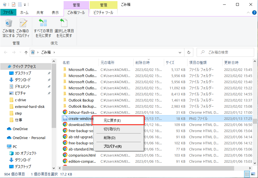Go forward with the right arrow
The height and width of the screenshot is (178, 258).
14,52
